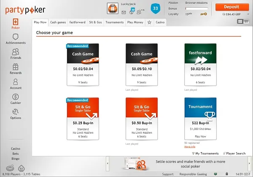Click the roulette casino icon at bottom left

pos(10,168)
